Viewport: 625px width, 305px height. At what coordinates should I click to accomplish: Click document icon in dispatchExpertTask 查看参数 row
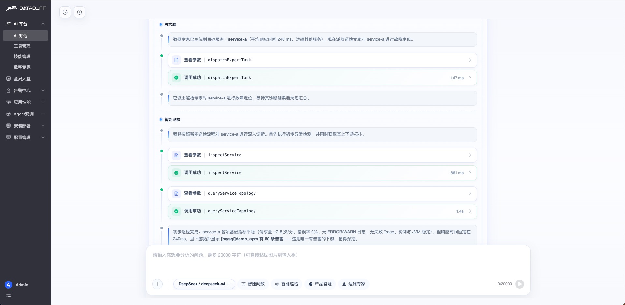point(176,60)
